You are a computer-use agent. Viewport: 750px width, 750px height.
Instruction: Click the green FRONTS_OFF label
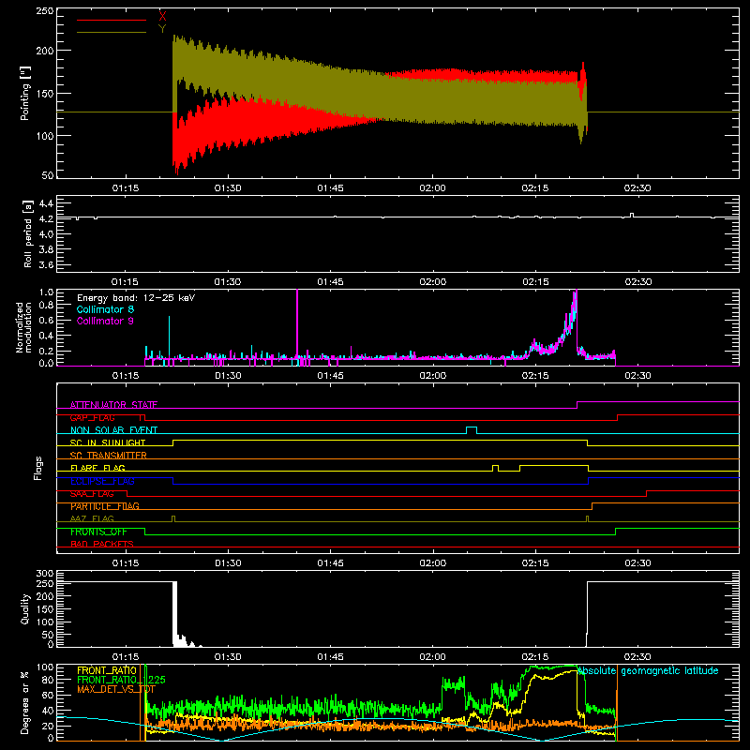pyautogui.click(x=98, y=532)
